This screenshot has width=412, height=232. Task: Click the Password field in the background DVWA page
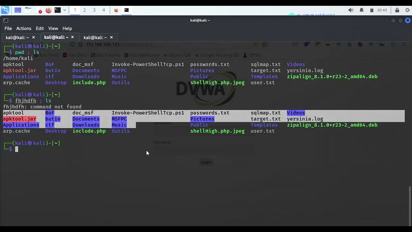coord(203,150)
